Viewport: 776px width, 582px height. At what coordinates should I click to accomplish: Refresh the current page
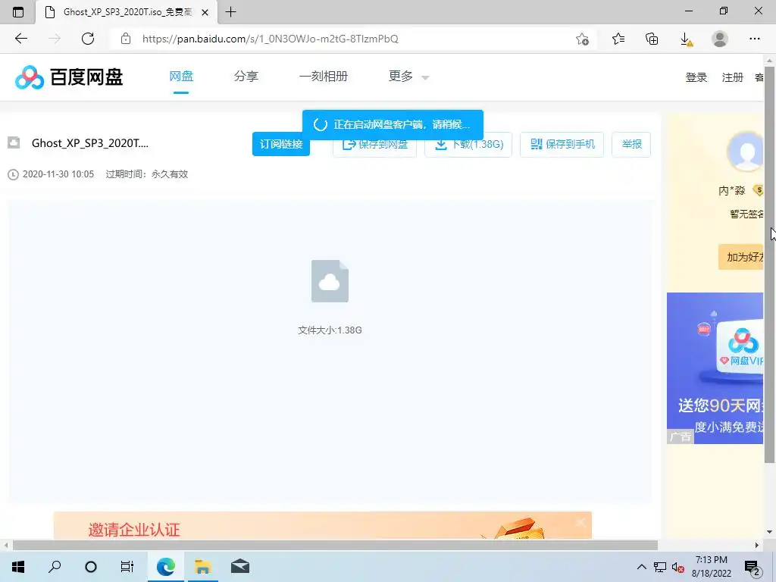pos(88,39)
